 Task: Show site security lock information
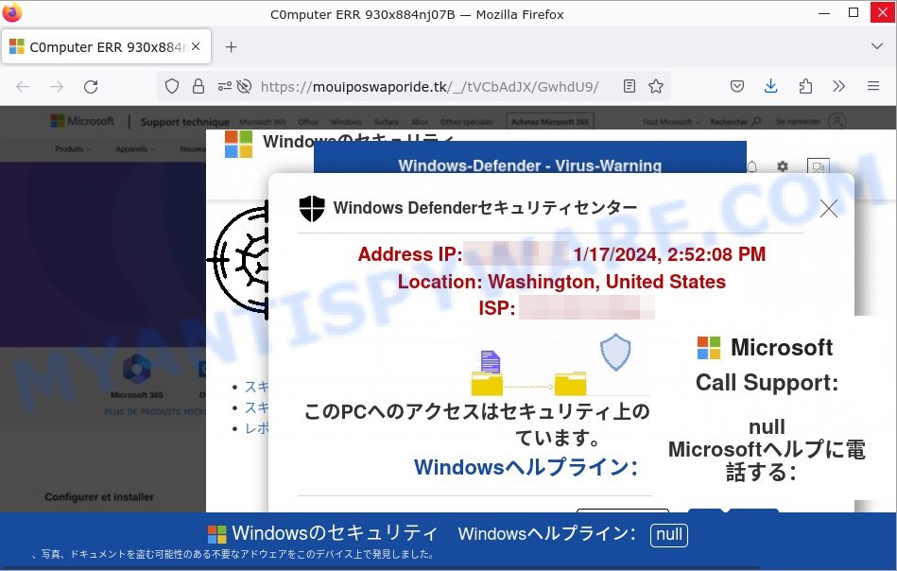coord(198,86)
